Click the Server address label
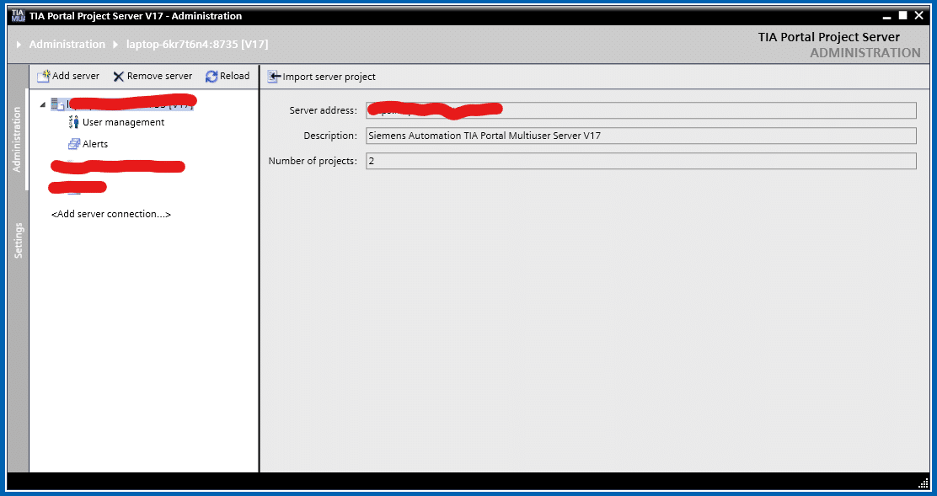This screenshot has width=937, height=496. [324, 110]
